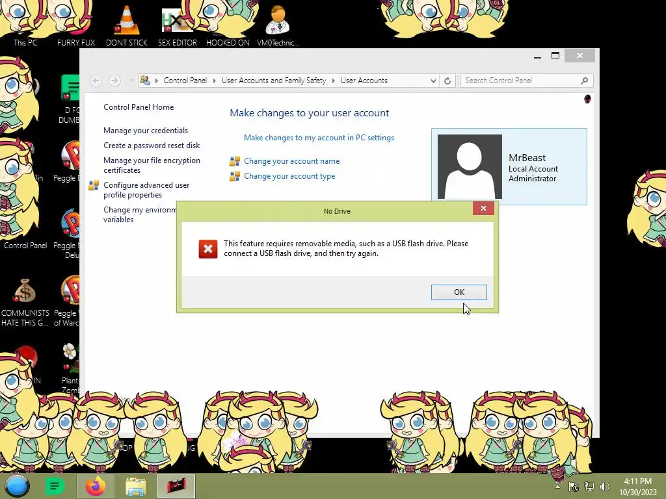Select User Accounts and Family Safety breadcrumb
Viewport: 666px width, 499px height.
tap(274, 81)
